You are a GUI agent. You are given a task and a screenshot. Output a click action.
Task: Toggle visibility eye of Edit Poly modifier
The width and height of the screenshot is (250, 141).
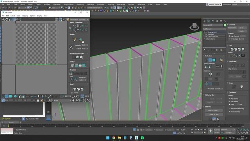[205, 34]
